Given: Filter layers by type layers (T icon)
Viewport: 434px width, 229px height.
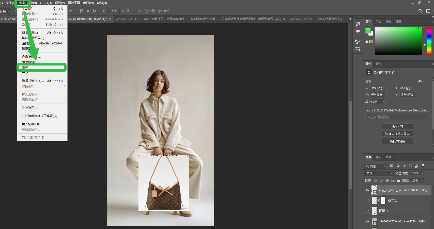Looking at the screenshot, I should (404, 166).
